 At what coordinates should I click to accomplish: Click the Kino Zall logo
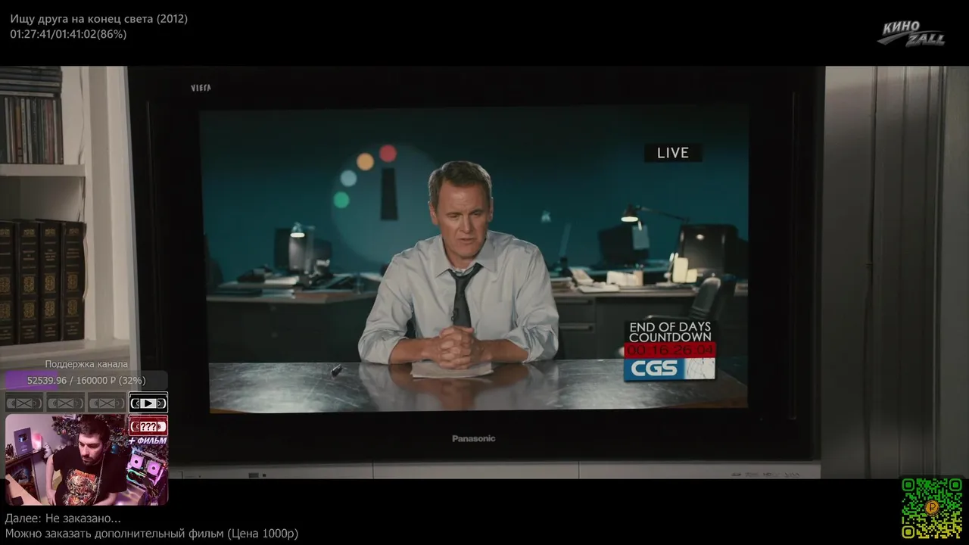[x=911, y=33]
